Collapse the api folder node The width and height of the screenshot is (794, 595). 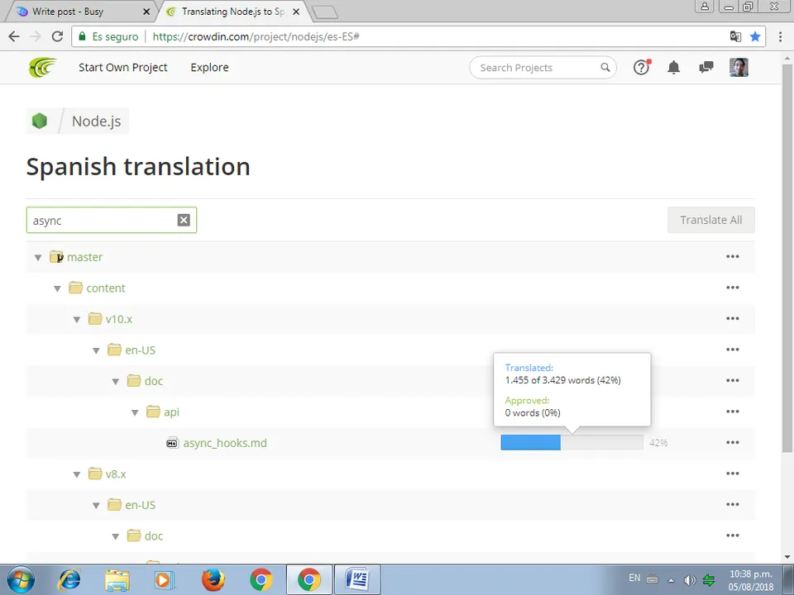[135, 412]
